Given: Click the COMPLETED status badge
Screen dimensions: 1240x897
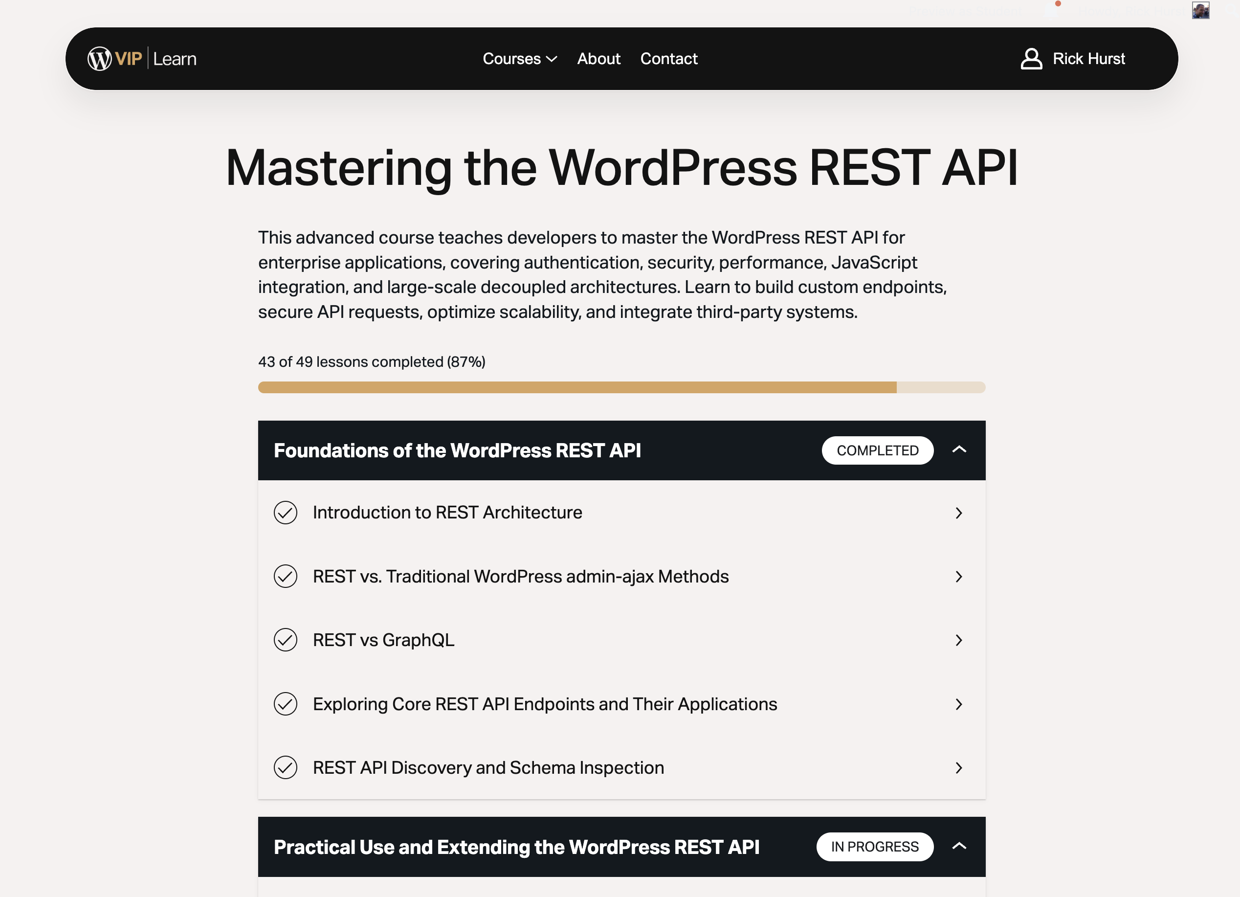Looking at the screenshot, I should click(878, 450).
